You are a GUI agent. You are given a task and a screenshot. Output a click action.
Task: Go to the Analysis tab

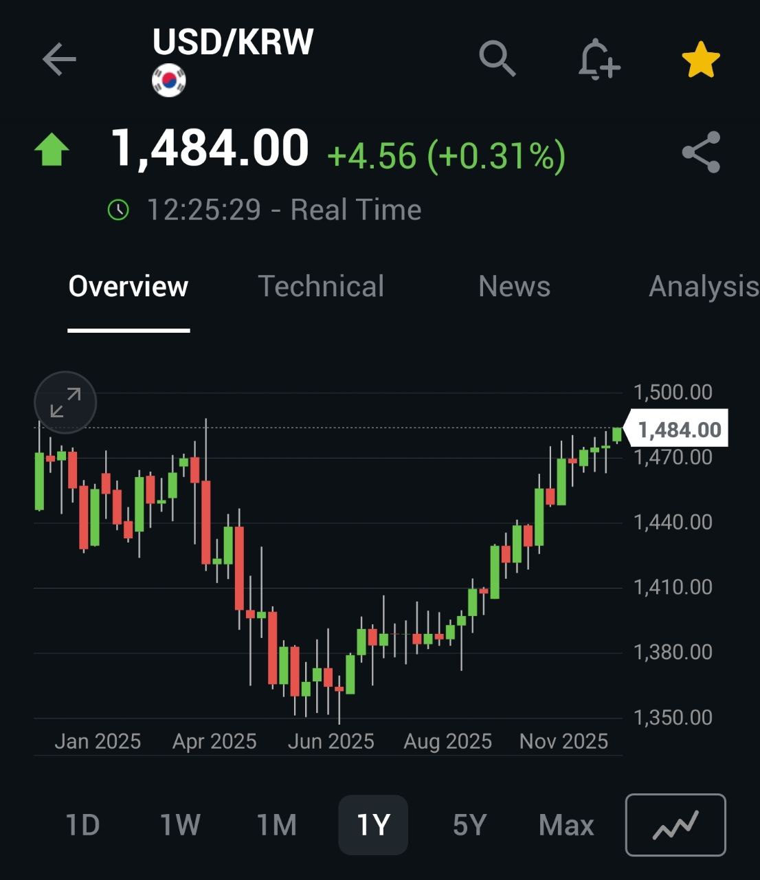tap(703, 287)
